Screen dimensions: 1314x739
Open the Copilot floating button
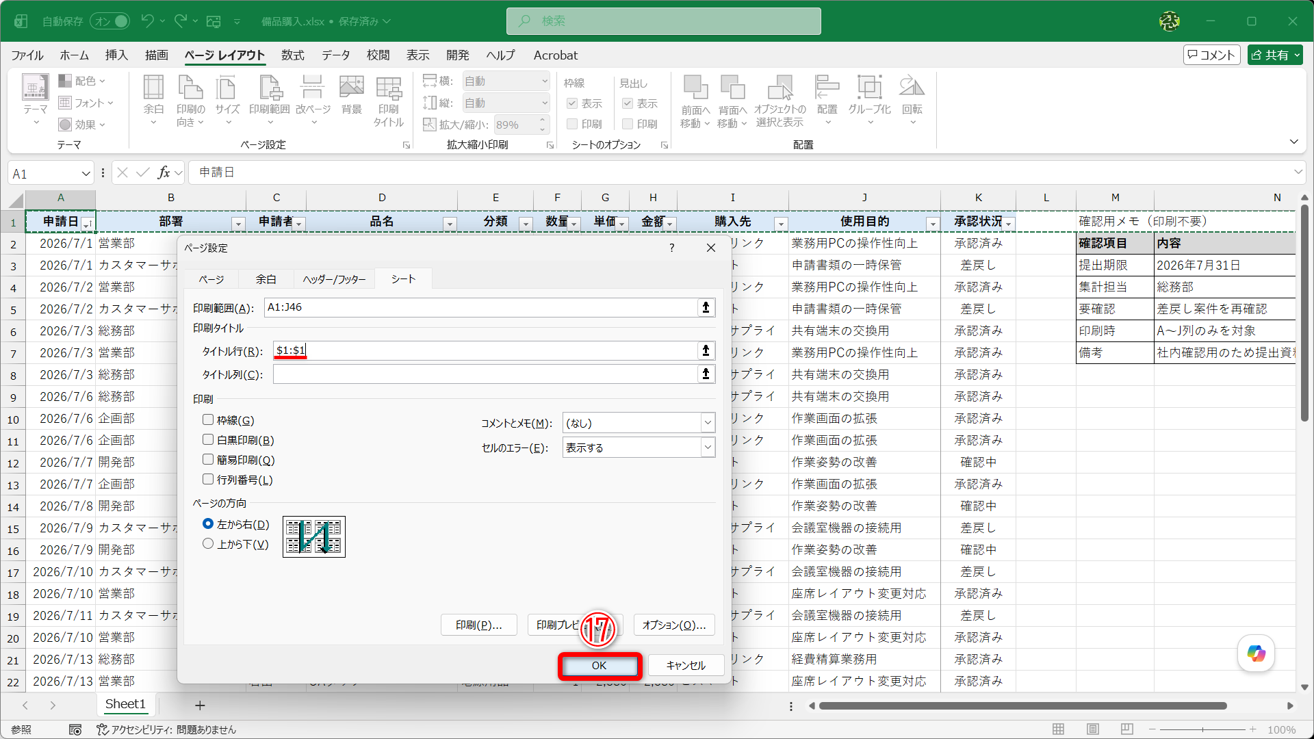tap(1256, 653)
